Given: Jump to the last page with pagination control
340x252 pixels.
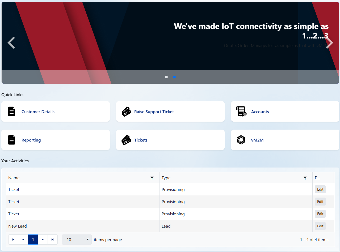Looking at the screenshot, I should (53, 239).
